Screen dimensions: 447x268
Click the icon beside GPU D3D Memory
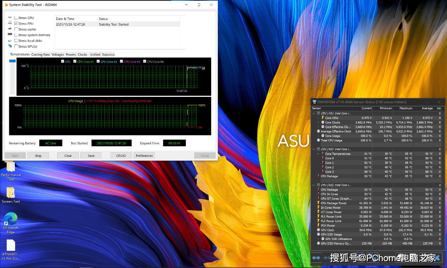tap(318, 243)
